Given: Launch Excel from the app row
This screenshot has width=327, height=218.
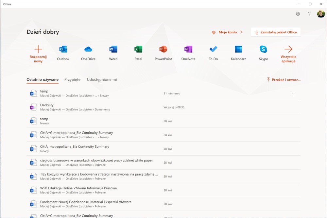Looking at the screenshot, I should click(138, 53).
